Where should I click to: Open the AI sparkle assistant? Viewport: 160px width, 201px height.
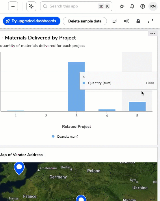31,6
